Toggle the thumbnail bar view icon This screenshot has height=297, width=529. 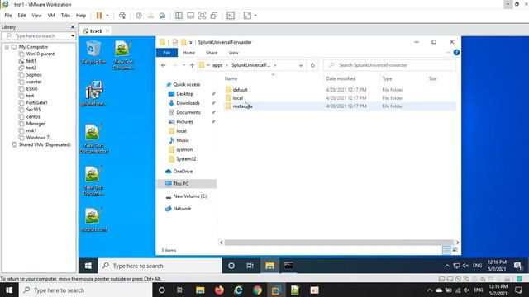click(x=191, y=16)
